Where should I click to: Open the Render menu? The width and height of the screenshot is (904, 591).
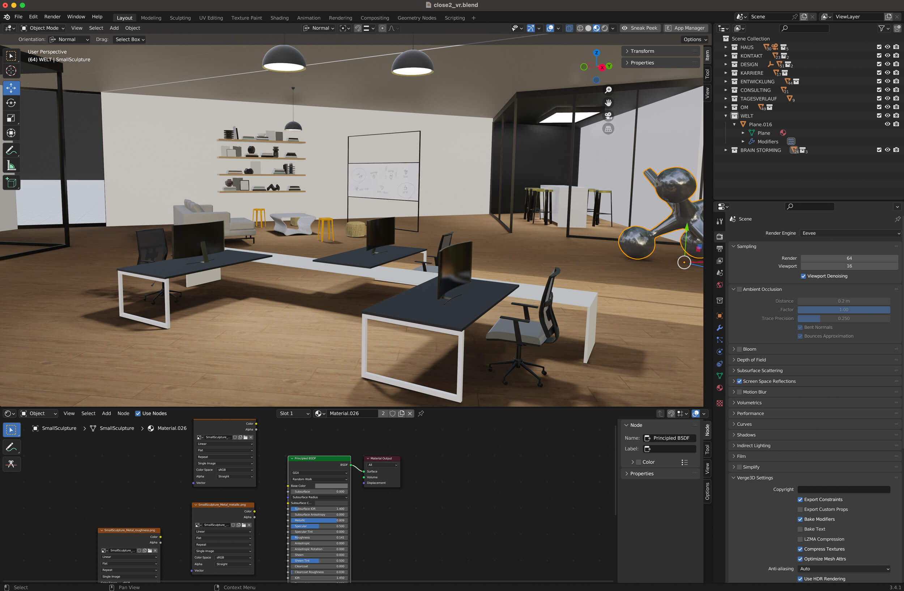pyautogui.click(x=52, y=17)
